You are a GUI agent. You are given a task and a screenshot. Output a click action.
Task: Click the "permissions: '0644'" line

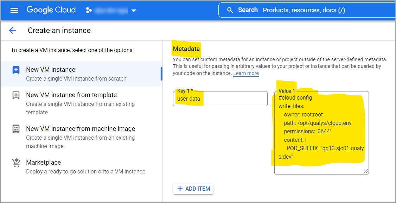(307, 131)
